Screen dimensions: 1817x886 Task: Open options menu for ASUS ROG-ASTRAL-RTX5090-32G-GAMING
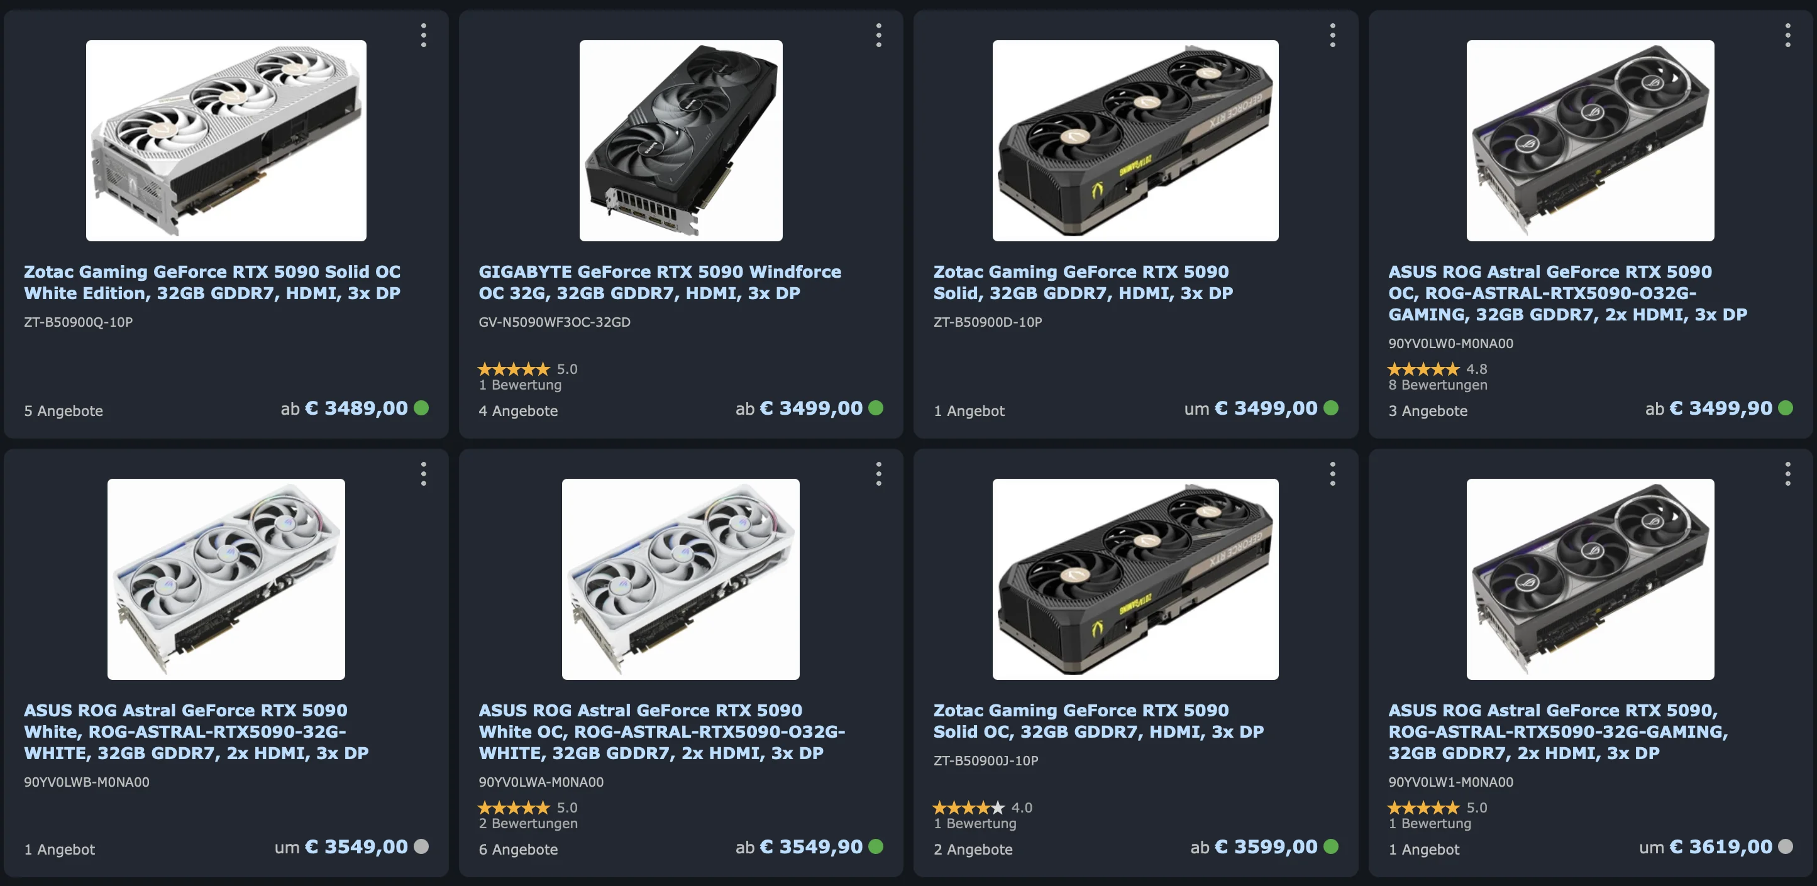[1787, 474]
